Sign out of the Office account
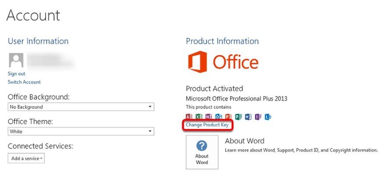The image size is (380, 176). click(x=16, y=74)
